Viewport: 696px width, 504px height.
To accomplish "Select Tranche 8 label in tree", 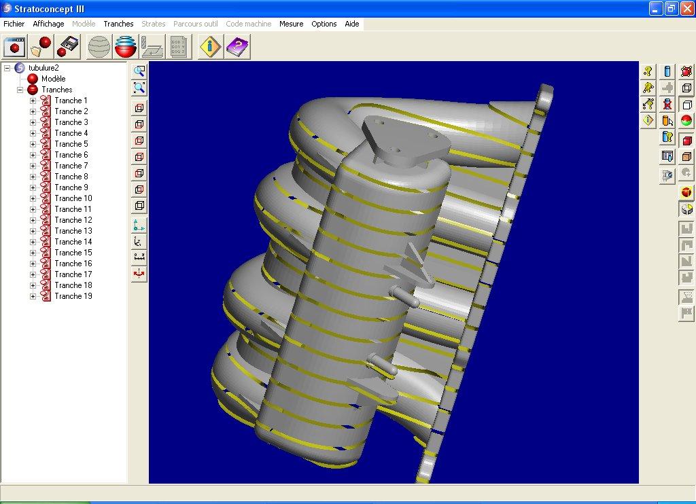I will [x=71, y=177].
